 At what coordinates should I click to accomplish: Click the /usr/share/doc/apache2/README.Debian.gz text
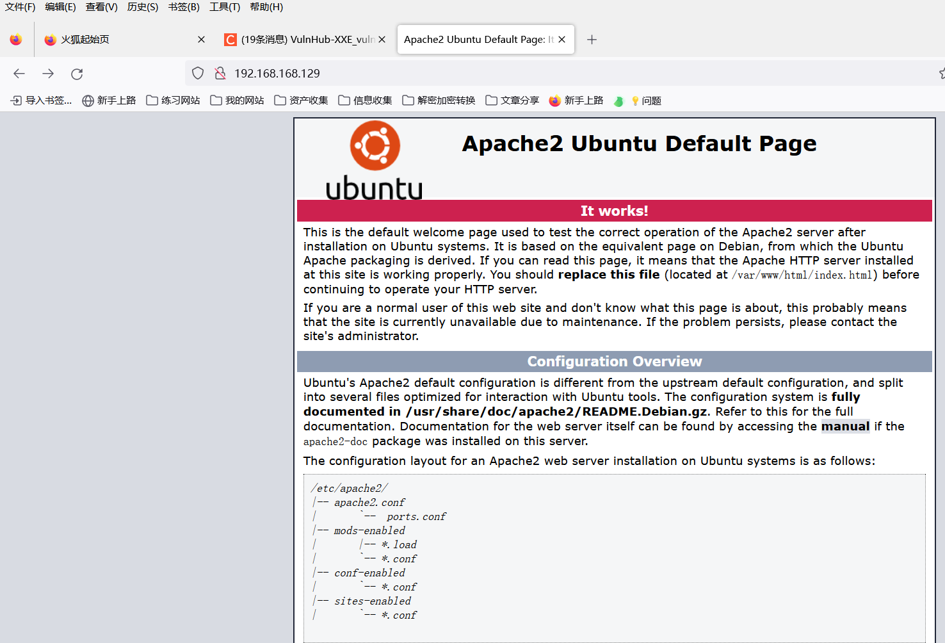[556, 412]
